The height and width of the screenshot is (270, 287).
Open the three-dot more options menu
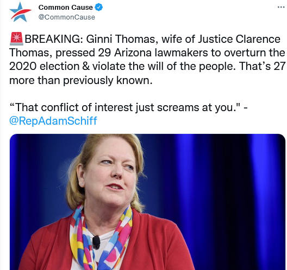pos(281,7)
